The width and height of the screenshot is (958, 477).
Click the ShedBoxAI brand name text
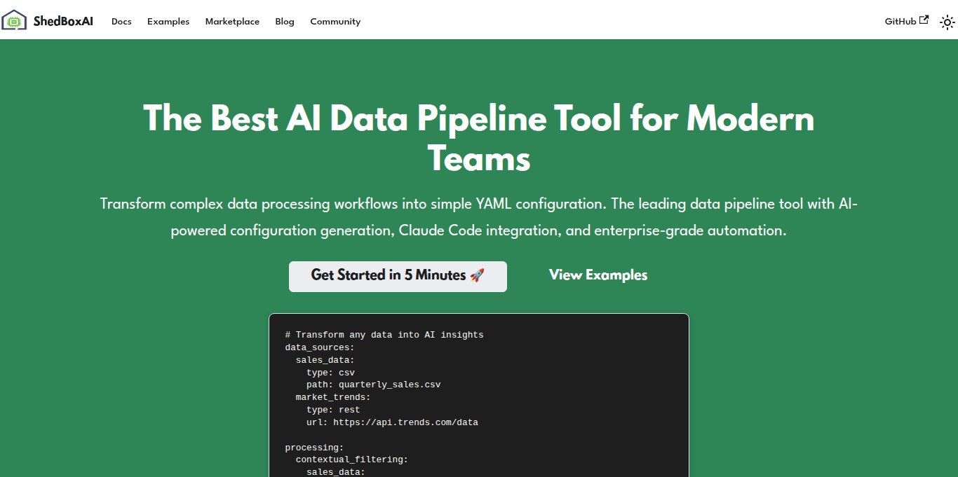click(x=64, y=22)
